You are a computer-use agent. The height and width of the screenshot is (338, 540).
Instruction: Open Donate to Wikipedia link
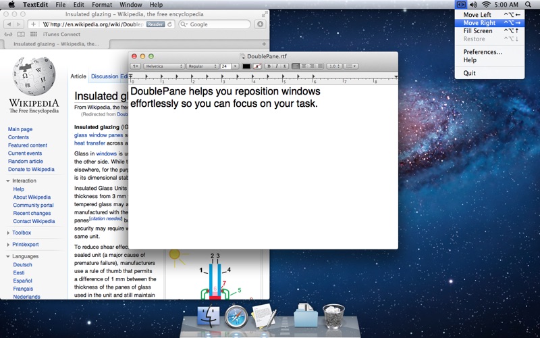31,169
